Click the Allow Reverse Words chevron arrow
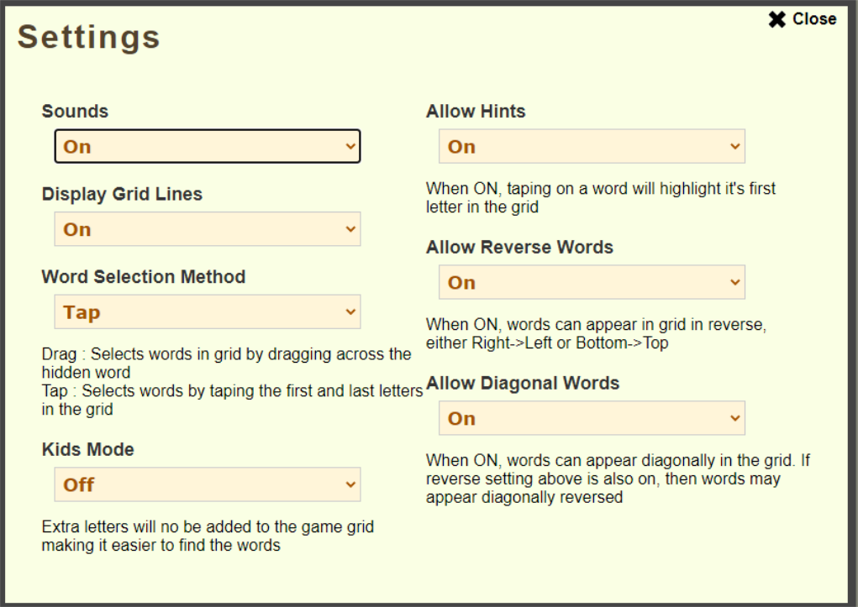Viewport: 858px width, 607px height. point(735,282)
